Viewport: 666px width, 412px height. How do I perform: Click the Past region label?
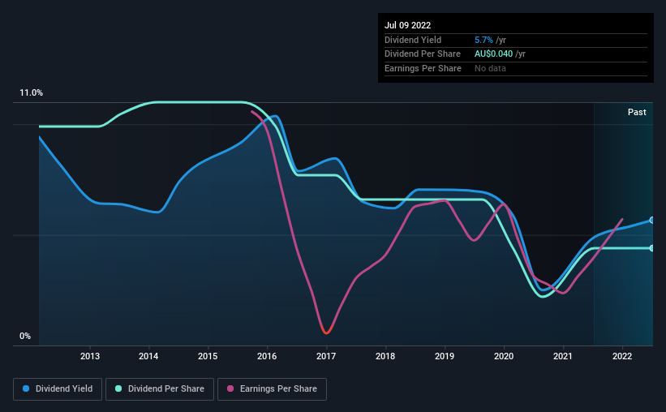click(x=637, y=112)
